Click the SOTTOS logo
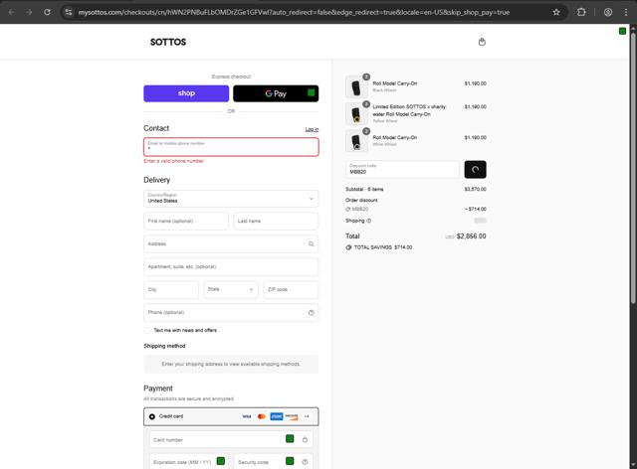The height and width of the screenshot is (469, 637). (x=168, y=42)
